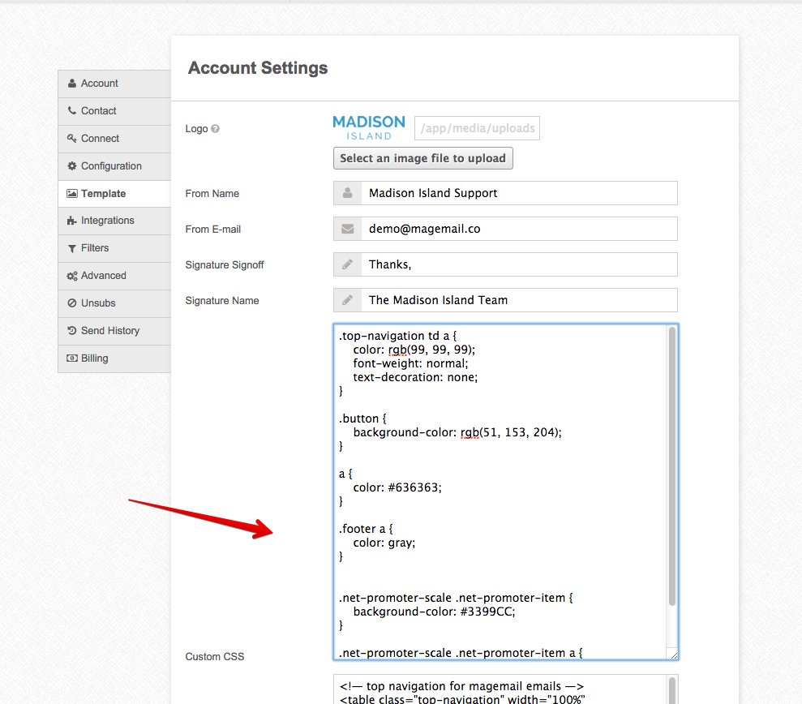Viewport: 802px width, 704px height.
Task: Open the Integrations tab
Action: [114, 221]
